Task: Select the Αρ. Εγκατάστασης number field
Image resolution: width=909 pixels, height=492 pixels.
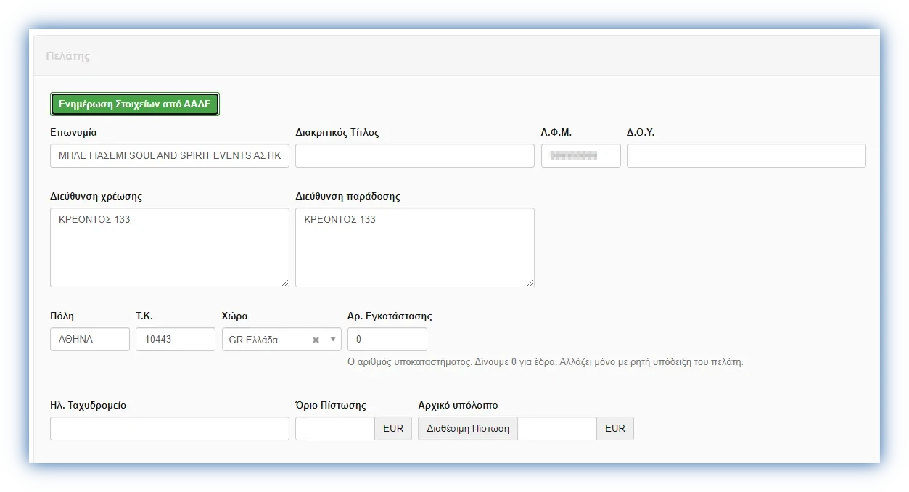Action: [x=387, y=340]
